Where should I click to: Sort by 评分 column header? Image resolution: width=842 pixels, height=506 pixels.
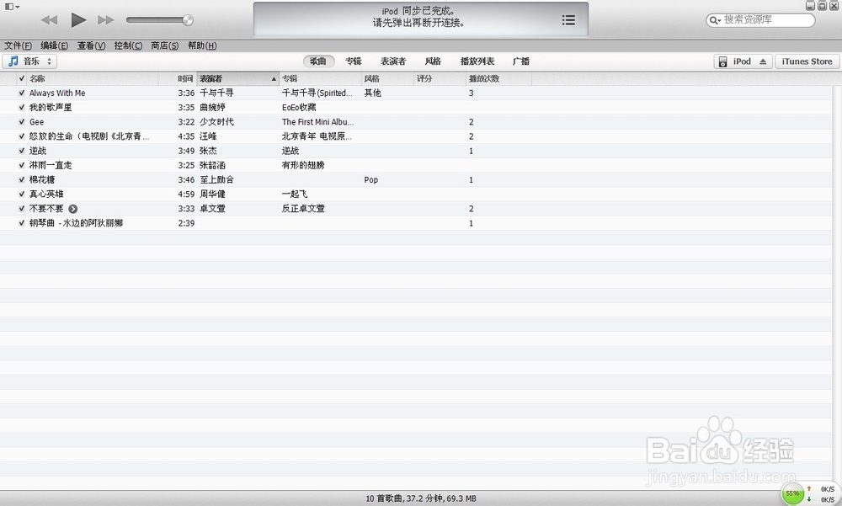440,78
